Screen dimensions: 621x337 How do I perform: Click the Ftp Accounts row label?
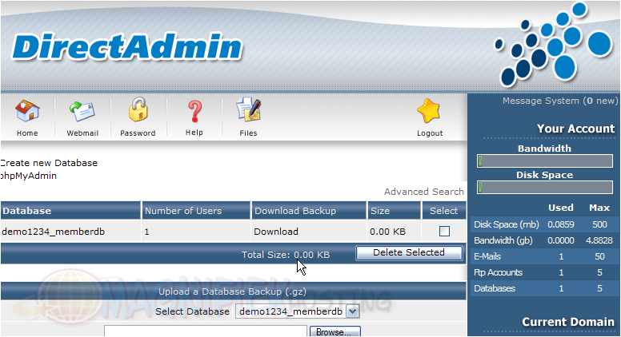498,272
